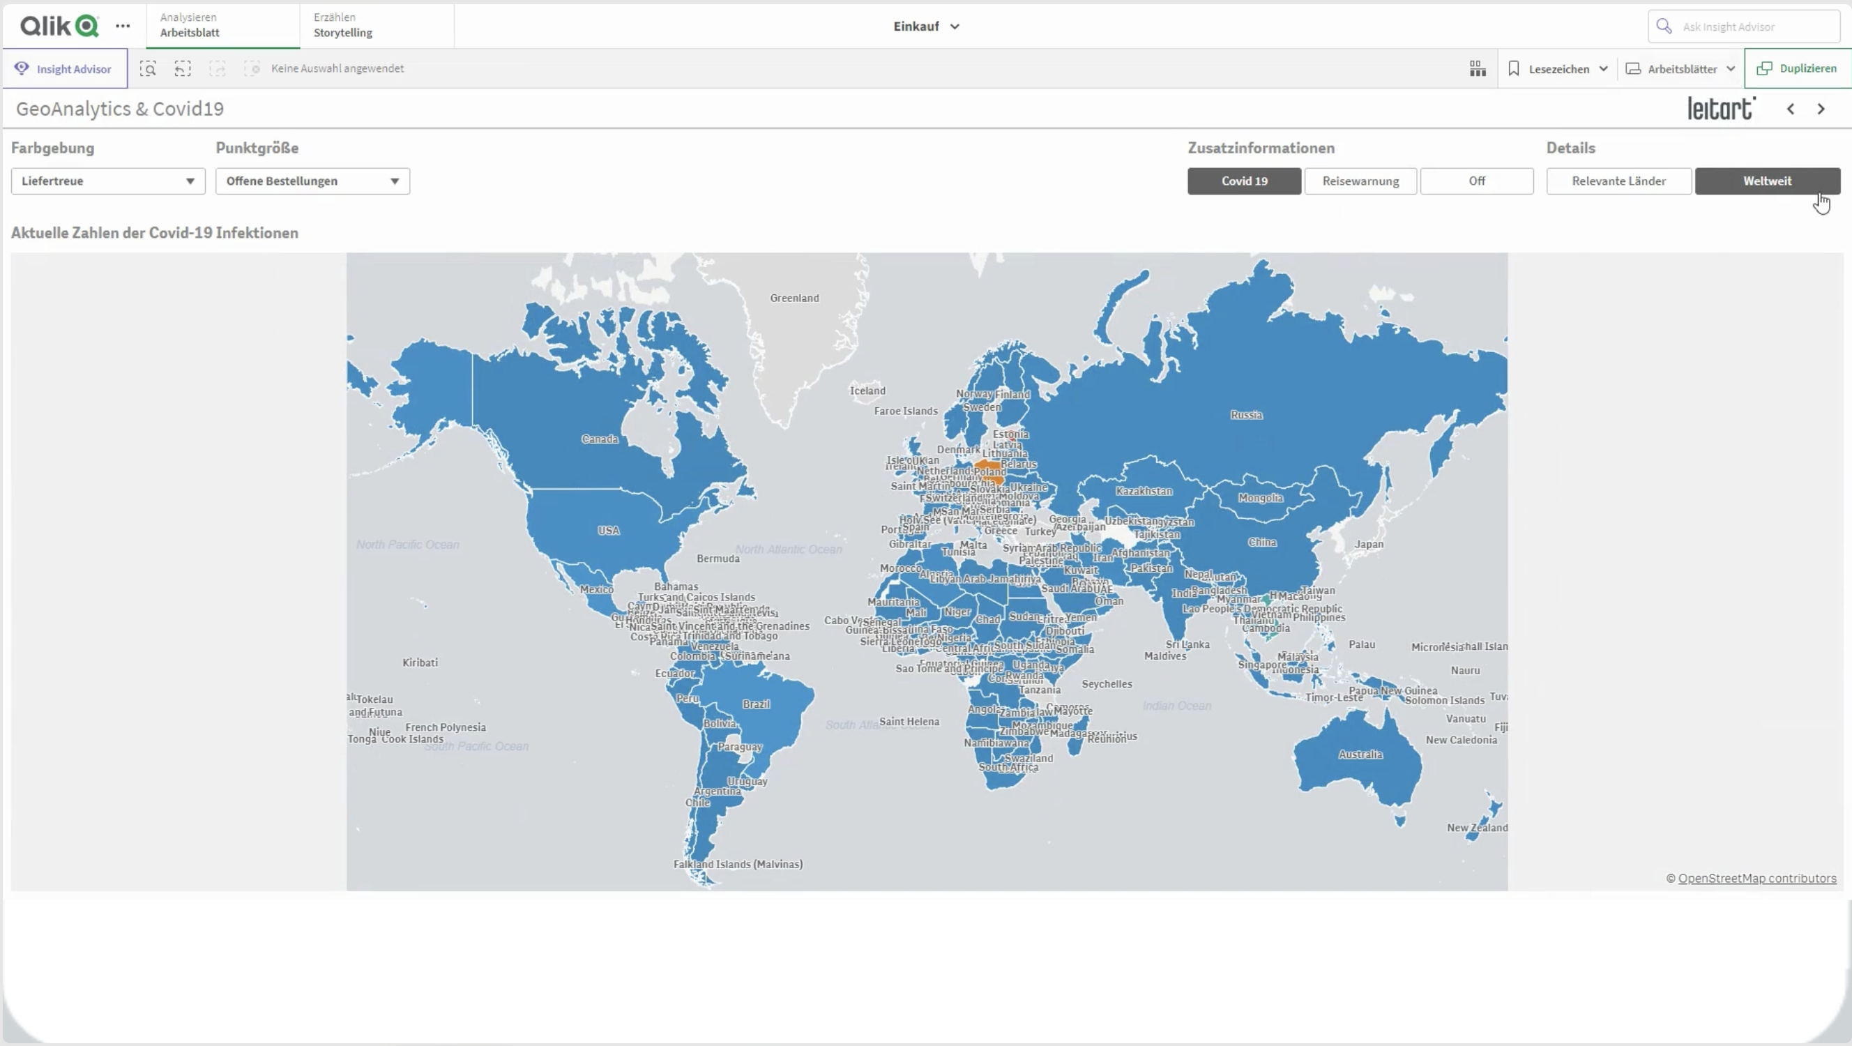Screen dimensions: 1852x1046
Task: Click the Duplizieren button
Action: [1798, 68]
